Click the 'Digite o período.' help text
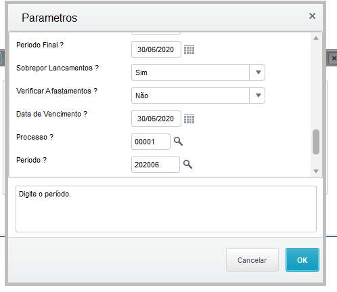 [x=45, y=194]
